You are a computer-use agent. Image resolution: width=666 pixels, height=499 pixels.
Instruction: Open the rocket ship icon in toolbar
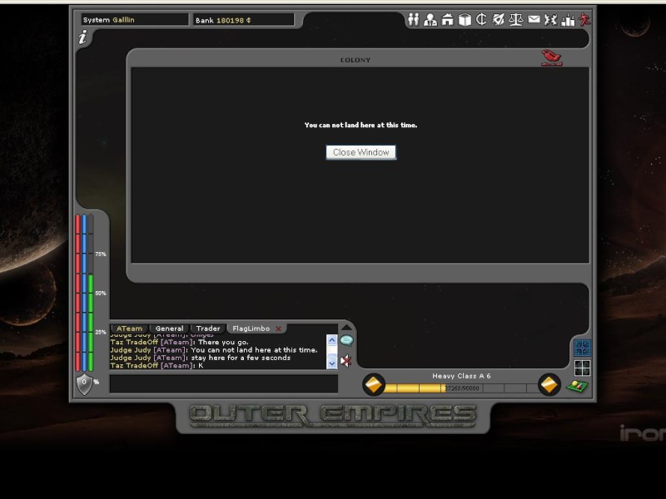(498, 19)
